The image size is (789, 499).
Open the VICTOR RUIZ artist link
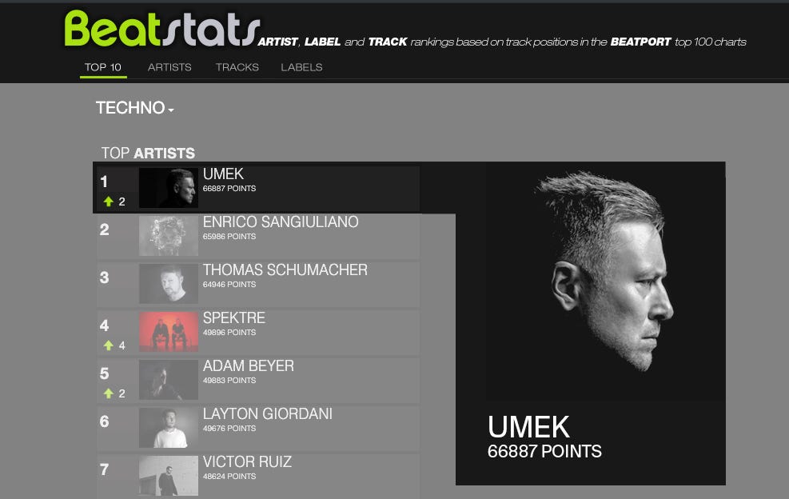247,461
